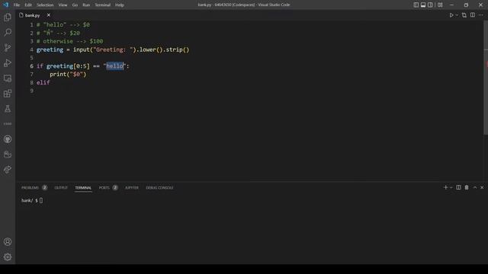Split the editor right
This screenshot has height=274, width=488.
tap(473, 15)
